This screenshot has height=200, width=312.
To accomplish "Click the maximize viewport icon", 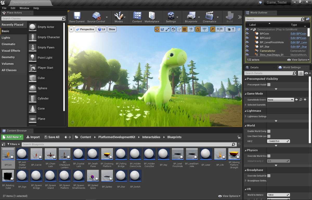I will click(x=239, y=29).
